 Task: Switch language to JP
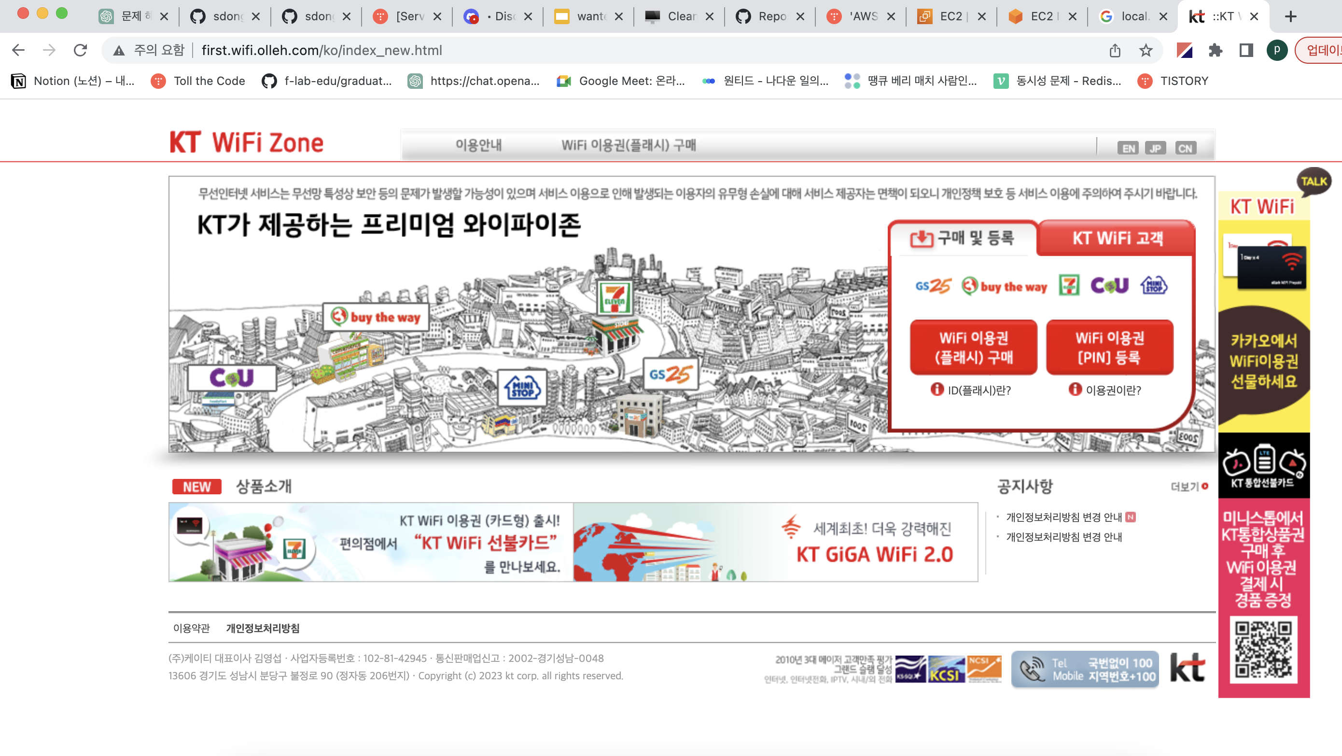click(1156, 149)
